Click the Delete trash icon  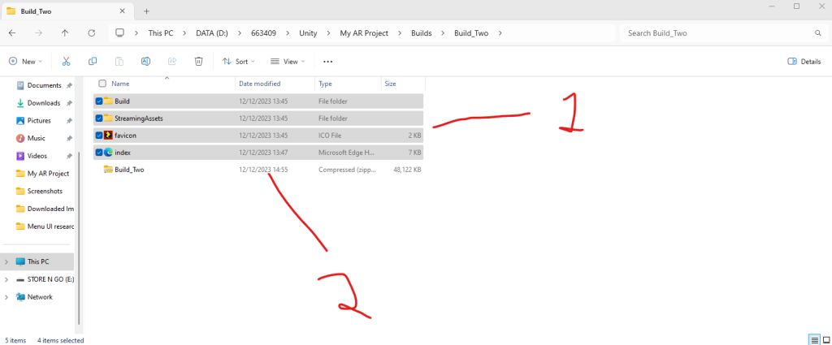(198, 61)
